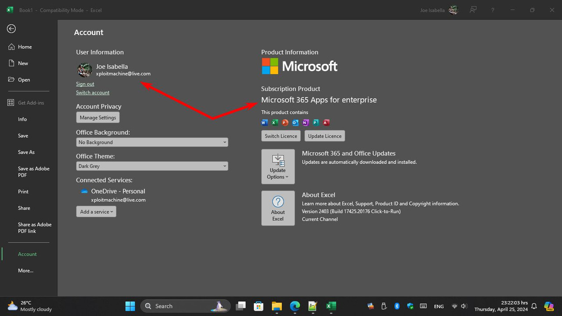This screenshot has width=562, height=316.
Task: Click Joe Isabella's profile picture under User Information
Action: click(x=85, y=70)
